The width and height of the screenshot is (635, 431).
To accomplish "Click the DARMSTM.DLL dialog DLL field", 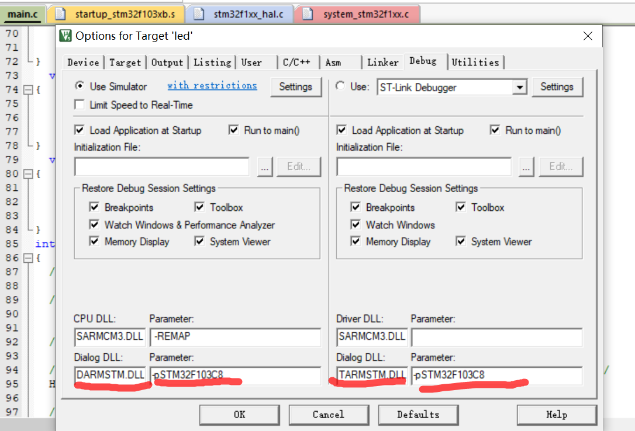I will pyautogui.click(x=110, y=375).
